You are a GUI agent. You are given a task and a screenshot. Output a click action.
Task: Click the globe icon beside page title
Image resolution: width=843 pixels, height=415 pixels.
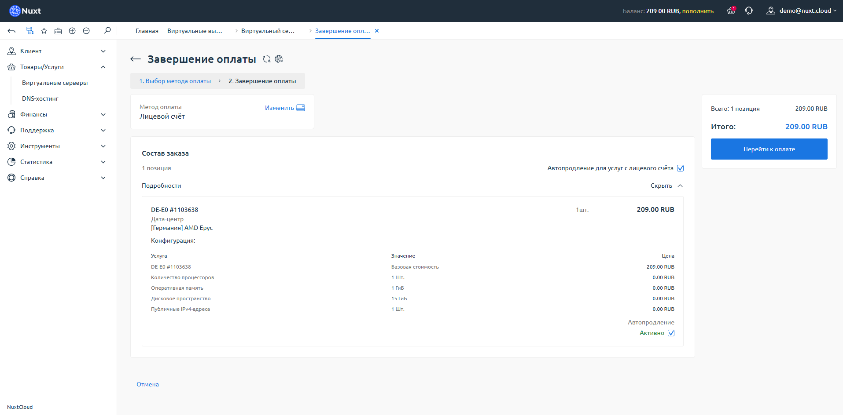click(x=279, y=59)
